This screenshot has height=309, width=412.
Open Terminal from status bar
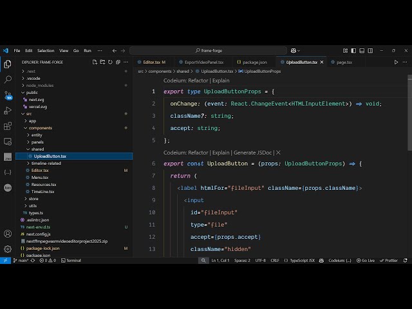(71, 260)
